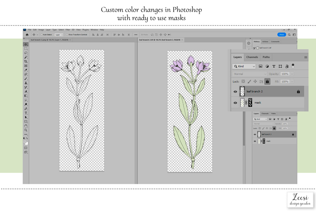Image resolution: width=316 pixels, height=211 pixels.
Task: Open the Edit Toolbar three-dots tool
Action: (26, 134)
